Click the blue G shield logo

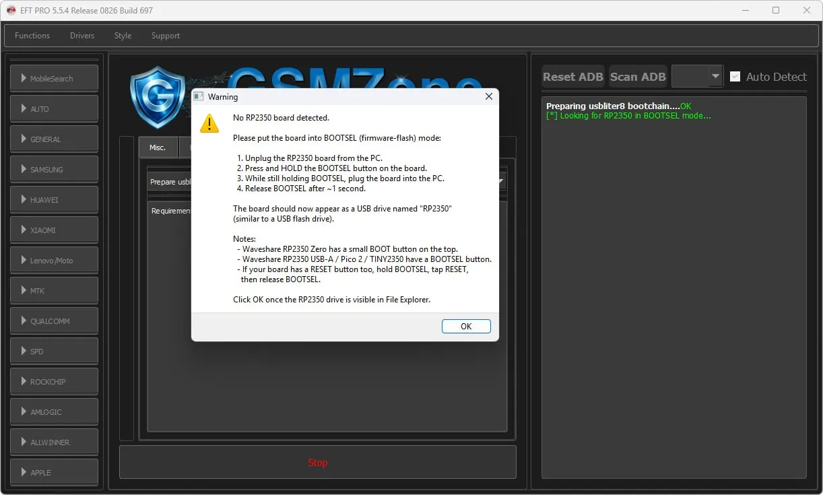coord(158,97)
